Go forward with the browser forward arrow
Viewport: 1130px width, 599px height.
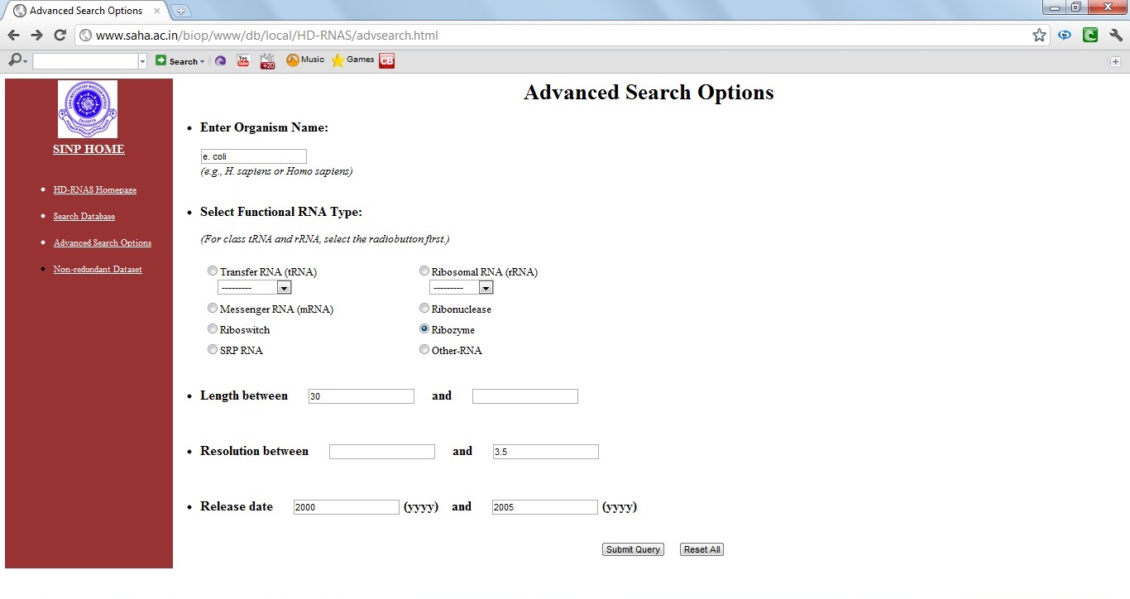pos(36,35)
